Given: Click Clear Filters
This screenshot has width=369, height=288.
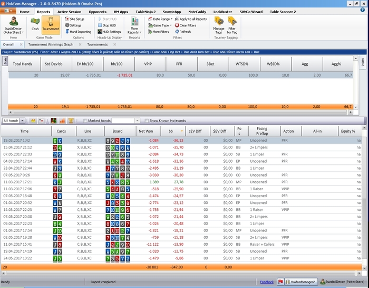Looking at the screenshot, I should (186, 25).
